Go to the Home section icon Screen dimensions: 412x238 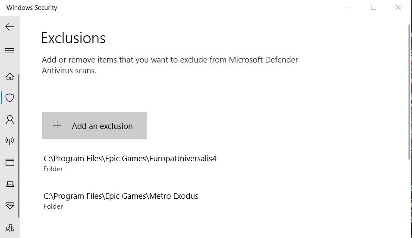tap(9, 77)
